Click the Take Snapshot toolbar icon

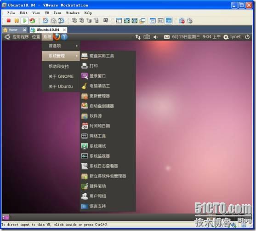(x=46, y=21)
